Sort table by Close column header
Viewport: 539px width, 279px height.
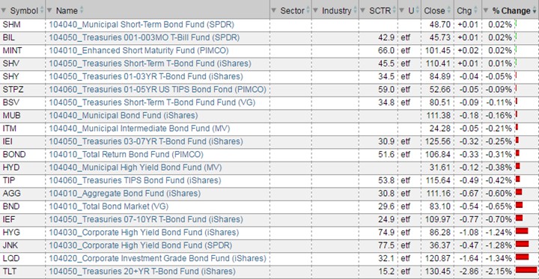pyautogui.click(x=434, y=11)
